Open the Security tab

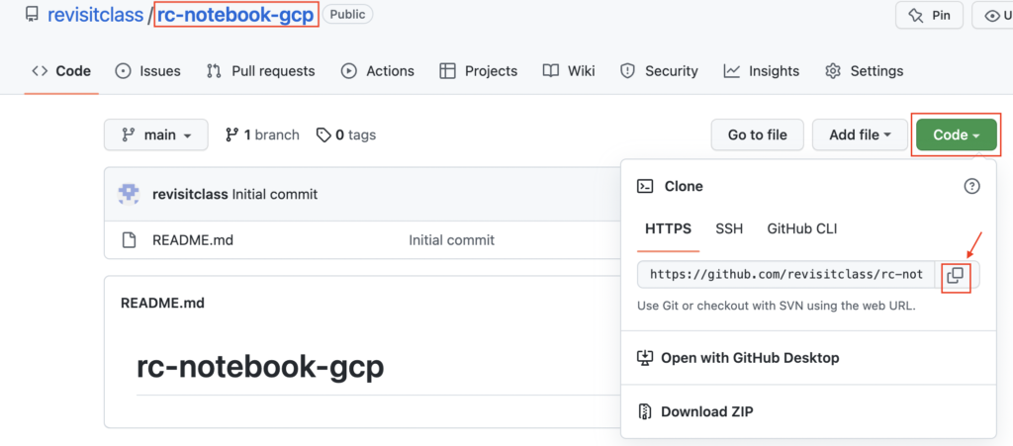658,71
